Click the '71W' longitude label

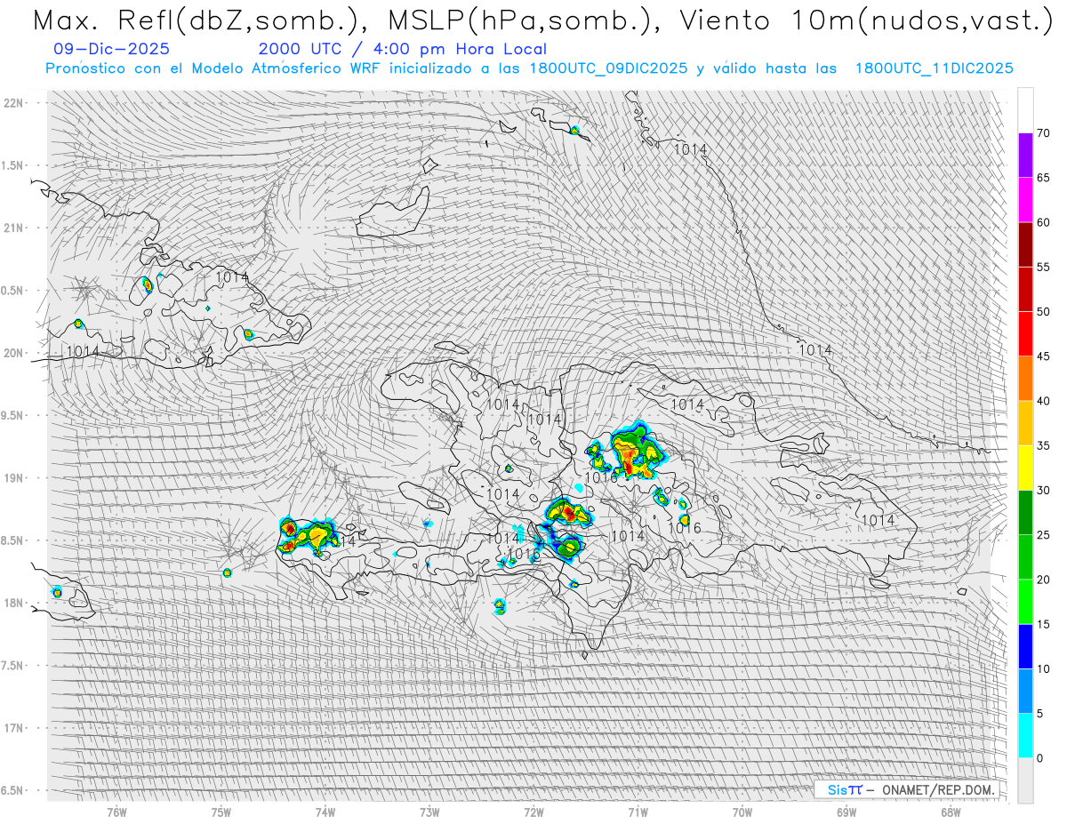pyautogui.click(x=638, y=812)
